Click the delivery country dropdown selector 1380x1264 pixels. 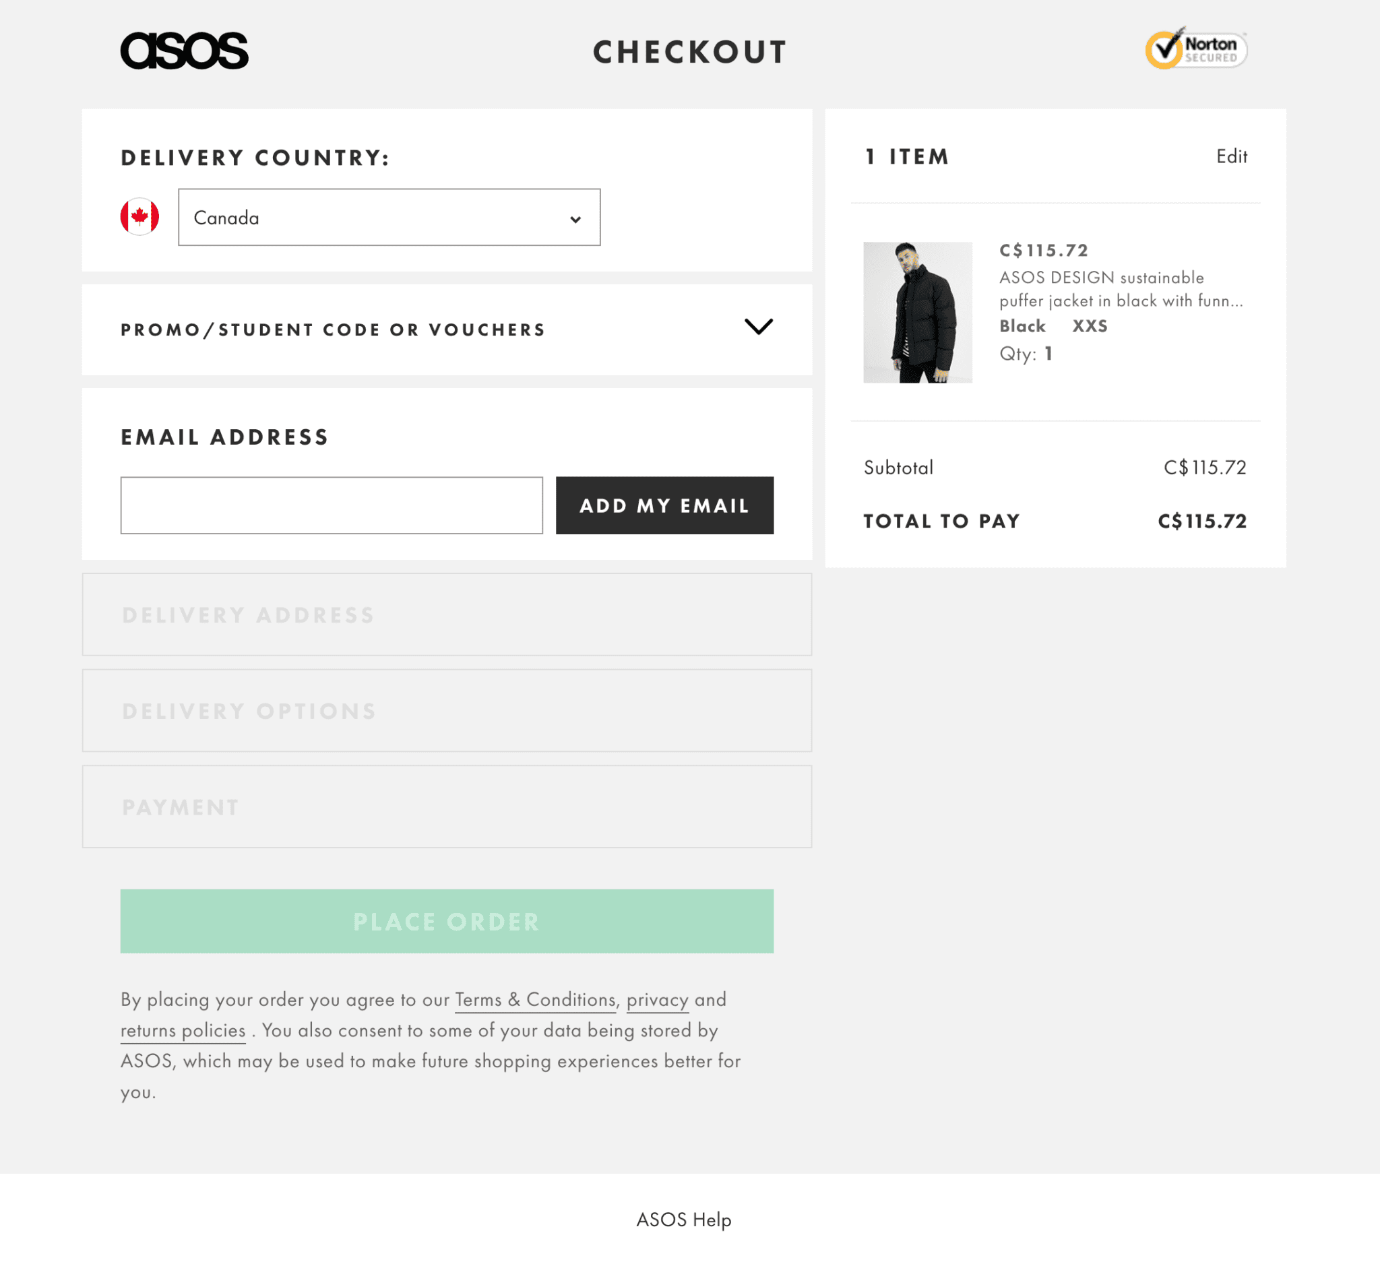(389, 218)
